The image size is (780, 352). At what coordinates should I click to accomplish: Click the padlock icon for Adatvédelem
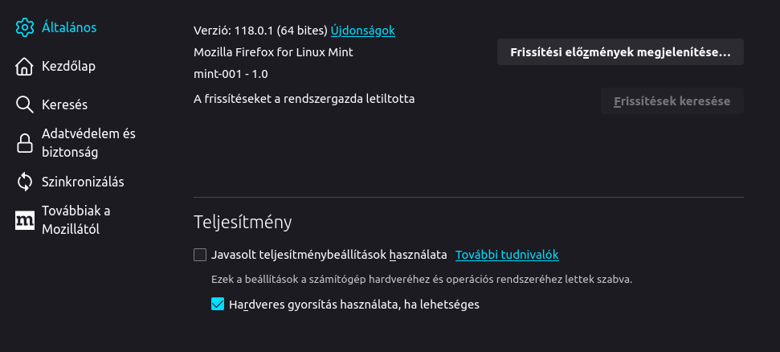click(24, 143)
